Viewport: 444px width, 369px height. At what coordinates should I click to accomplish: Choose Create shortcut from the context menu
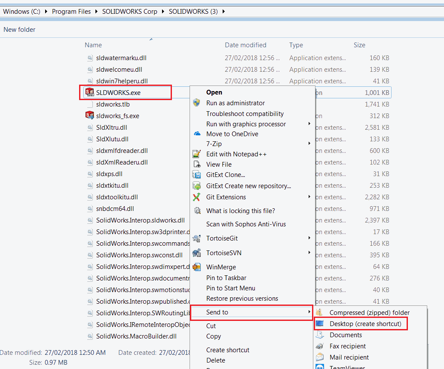point(228,350)
